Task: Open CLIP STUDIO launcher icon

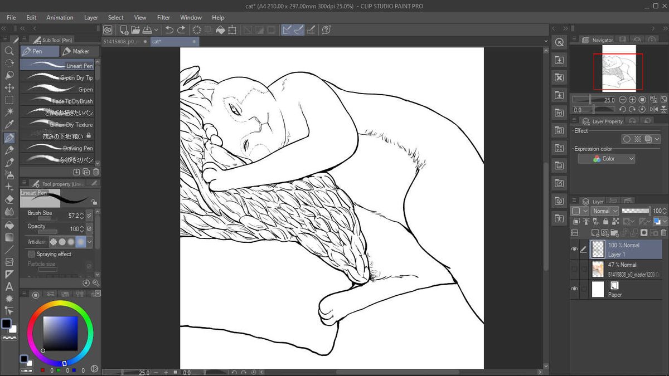Action: (x=108, y=30)
